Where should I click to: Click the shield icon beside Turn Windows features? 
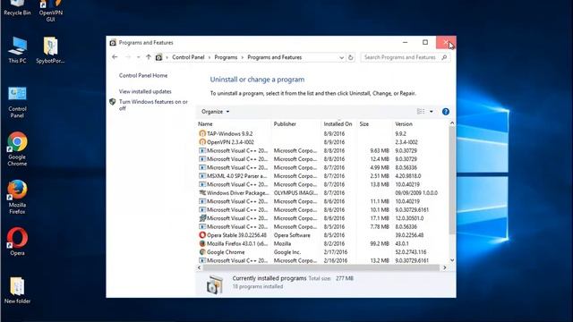(x=113, y=102)
